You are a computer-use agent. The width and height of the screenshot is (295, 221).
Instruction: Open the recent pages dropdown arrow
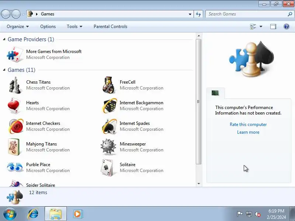click(23, 14)
